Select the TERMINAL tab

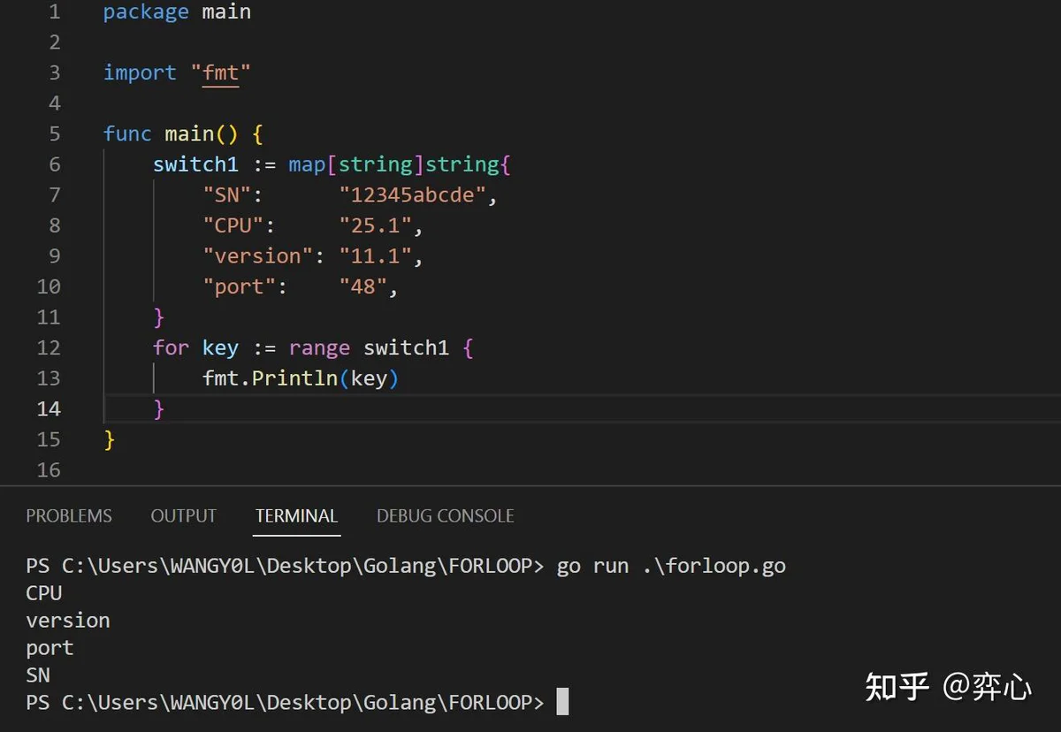(x=296, y=516)
